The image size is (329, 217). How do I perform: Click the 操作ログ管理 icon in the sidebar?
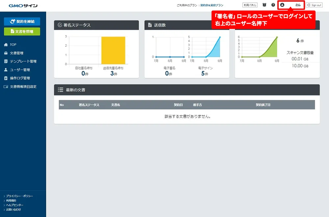[x=6, y=78]
